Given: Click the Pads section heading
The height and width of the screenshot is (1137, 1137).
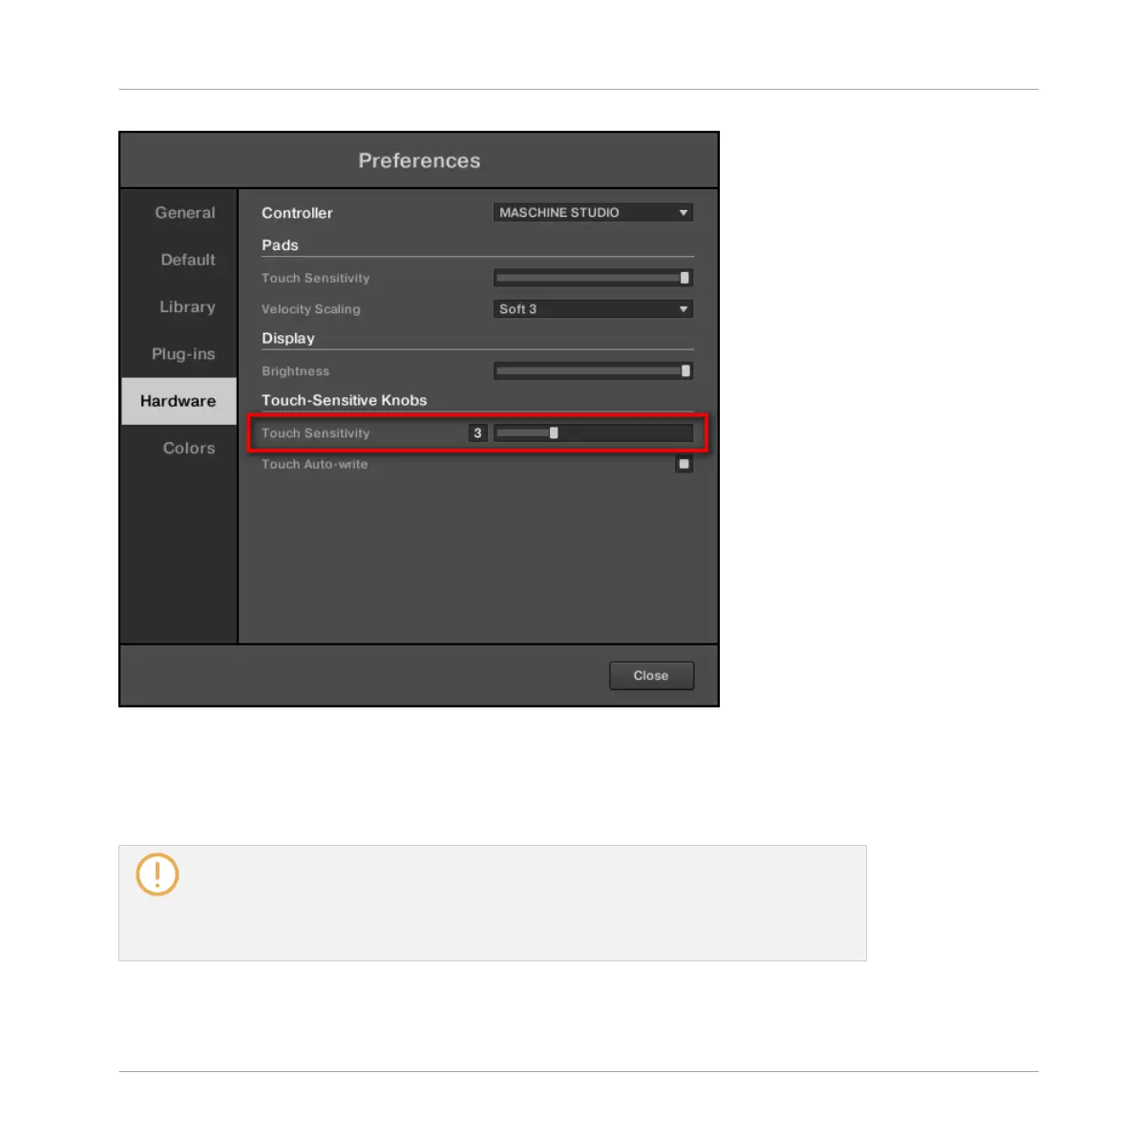Looking at the screenshot, I should click(280, 245).
